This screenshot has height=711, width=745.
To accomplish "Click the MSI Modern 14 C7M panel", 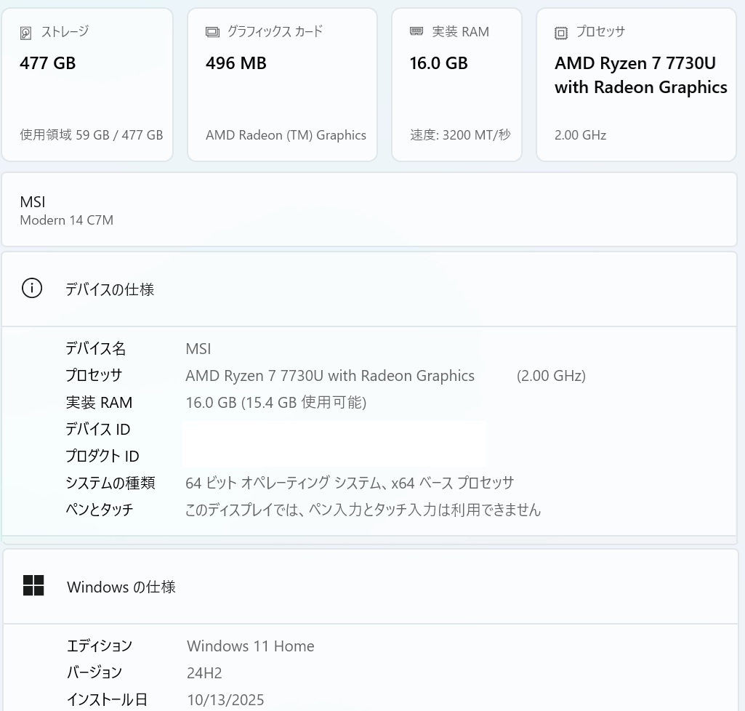I will 369,210.
